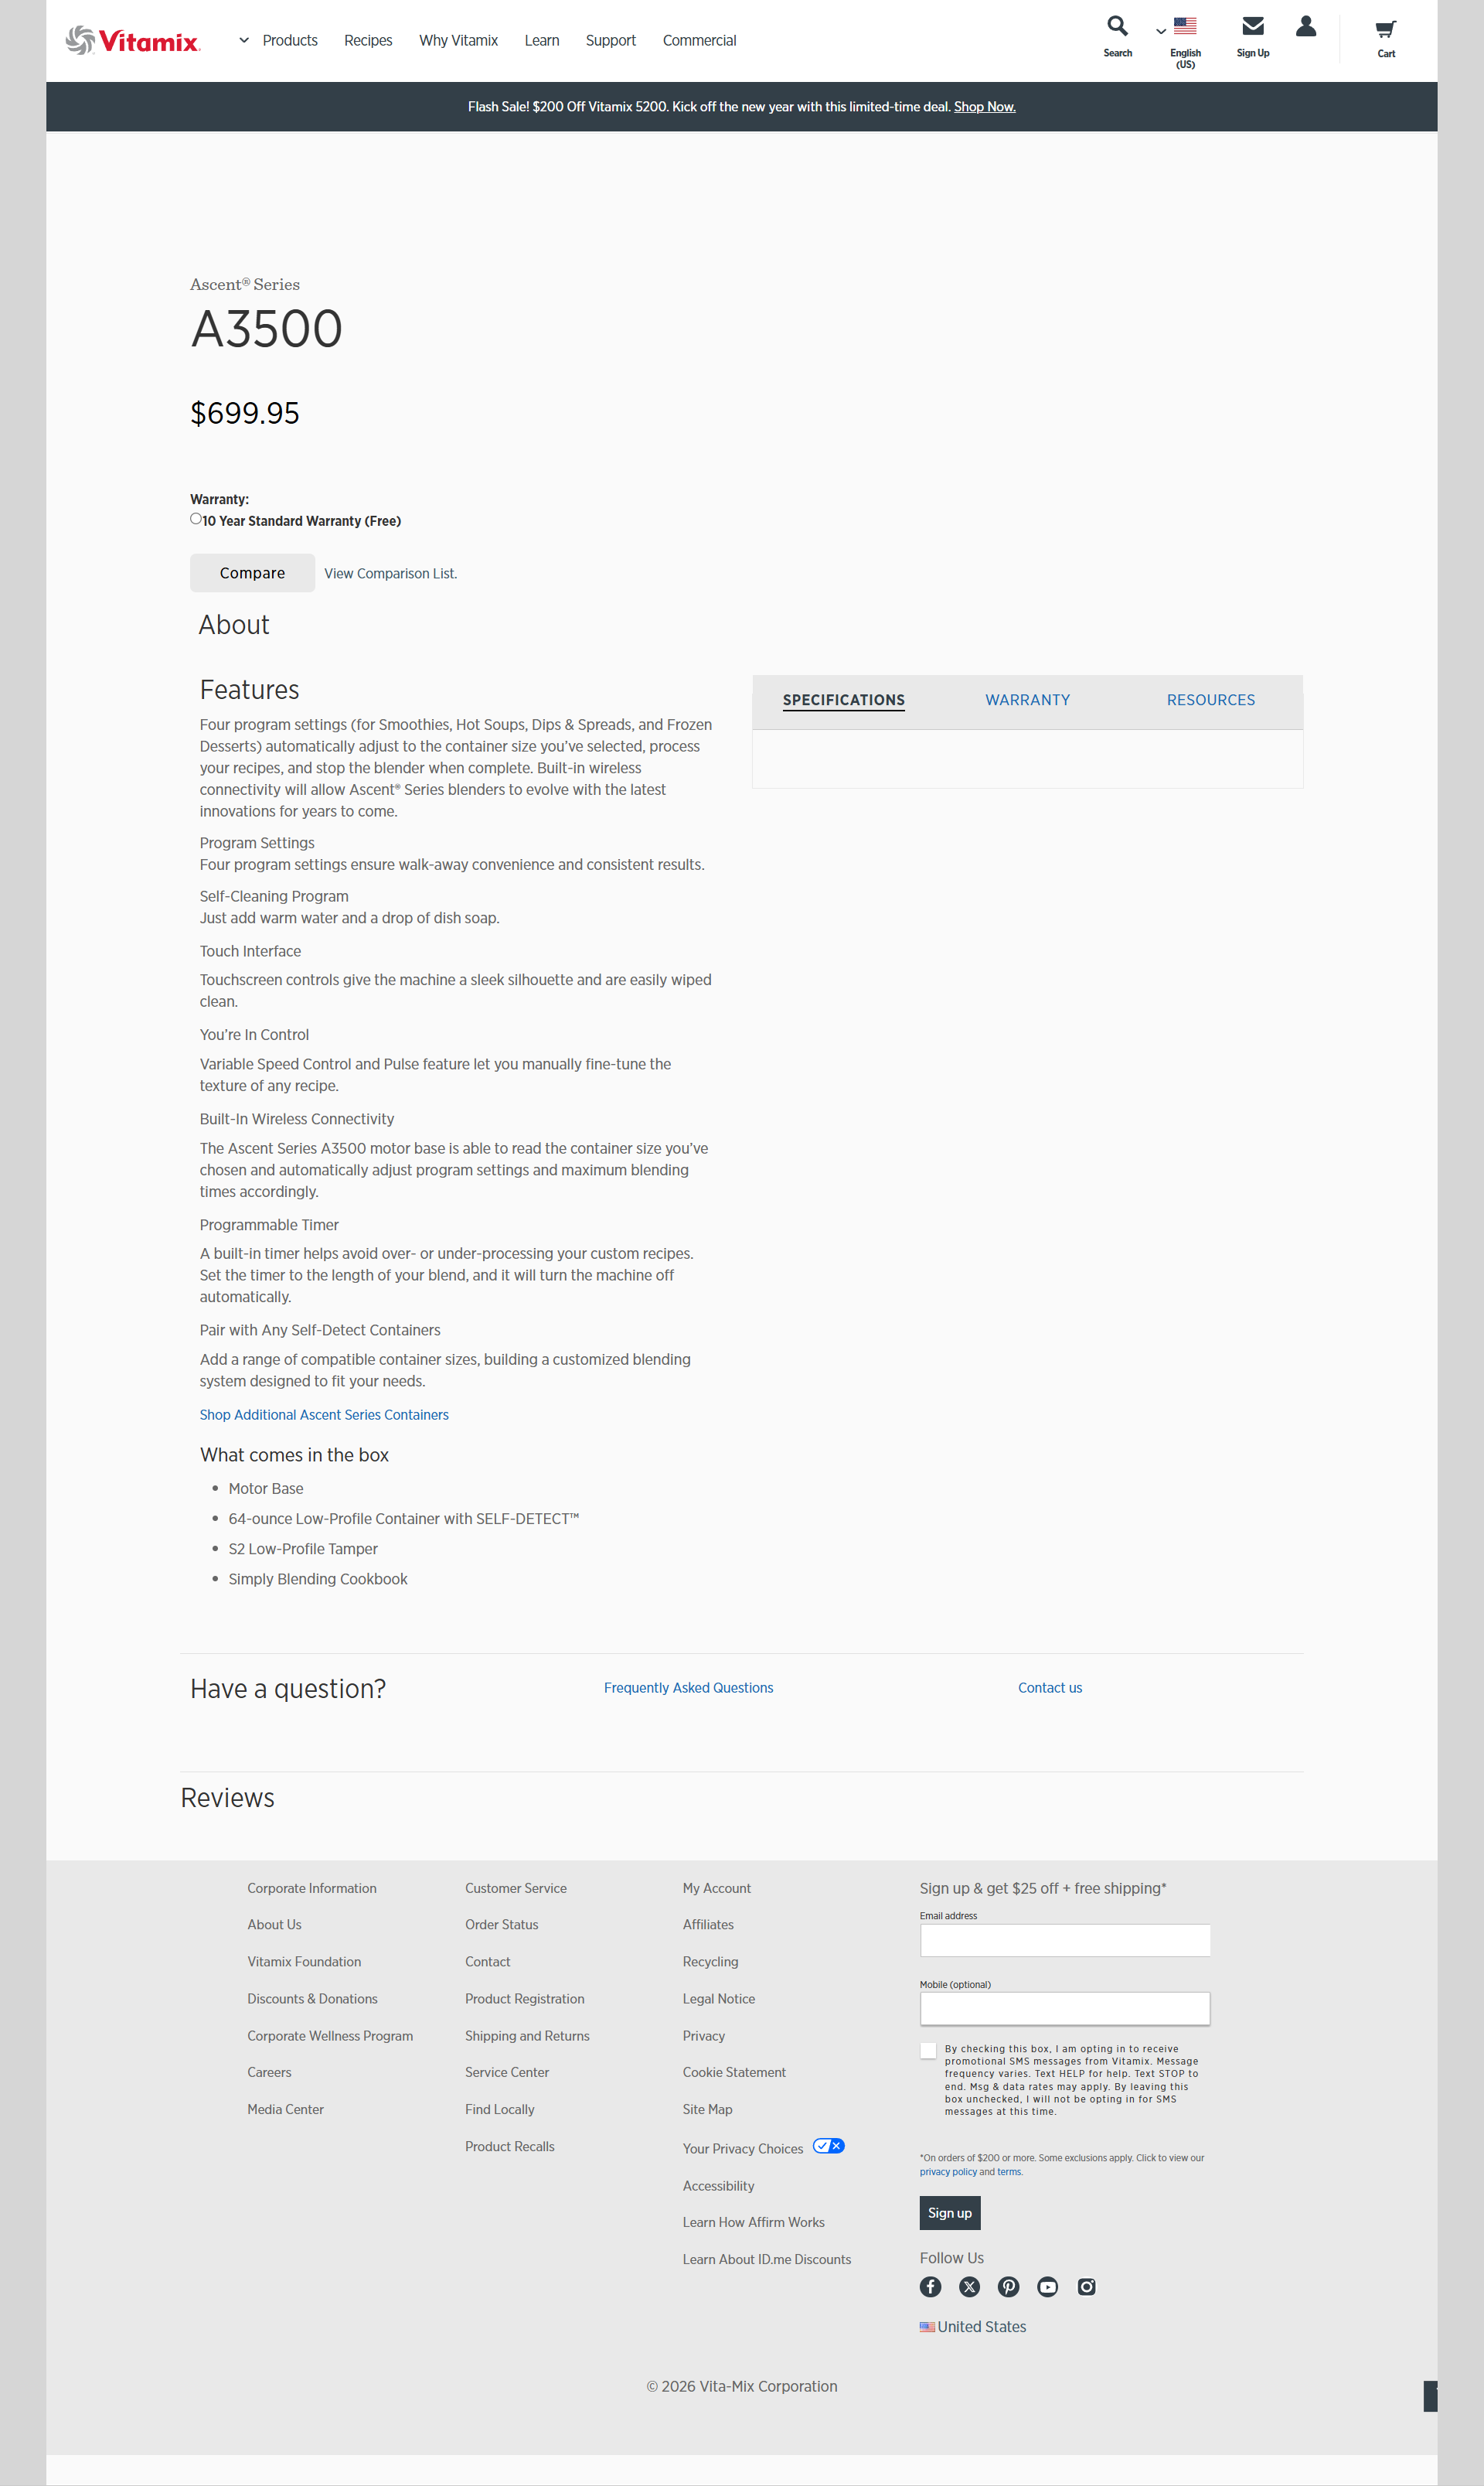This screenshot has height=2486, width=1484.
Task: Open the shopping cart icon
Action: click(1385, 29)
